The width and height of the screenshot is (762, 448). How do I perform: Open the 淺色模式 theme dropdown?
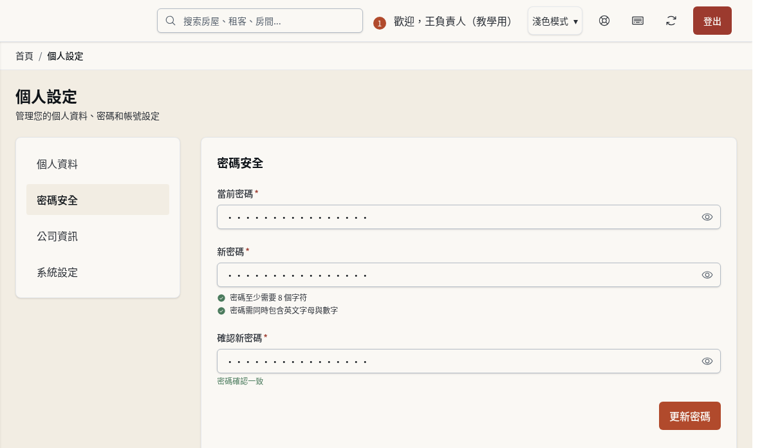tap(555, 21)
